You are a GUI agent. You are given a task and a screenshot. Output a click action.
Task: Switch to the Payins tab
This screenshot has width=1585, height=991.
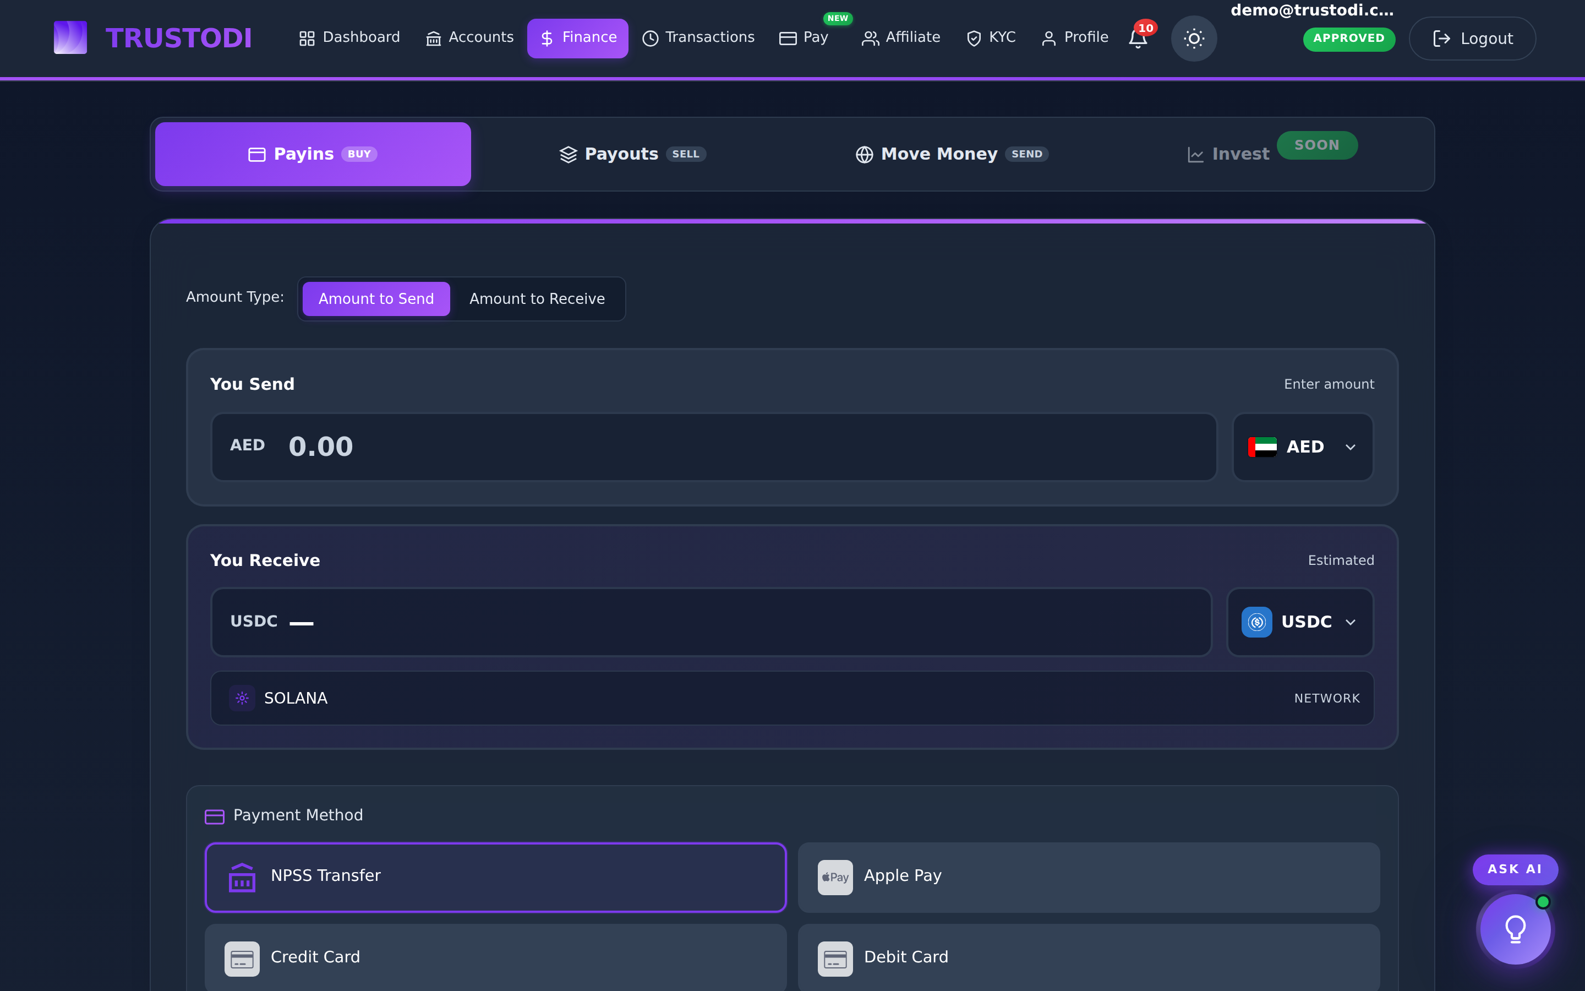(313, 154)
